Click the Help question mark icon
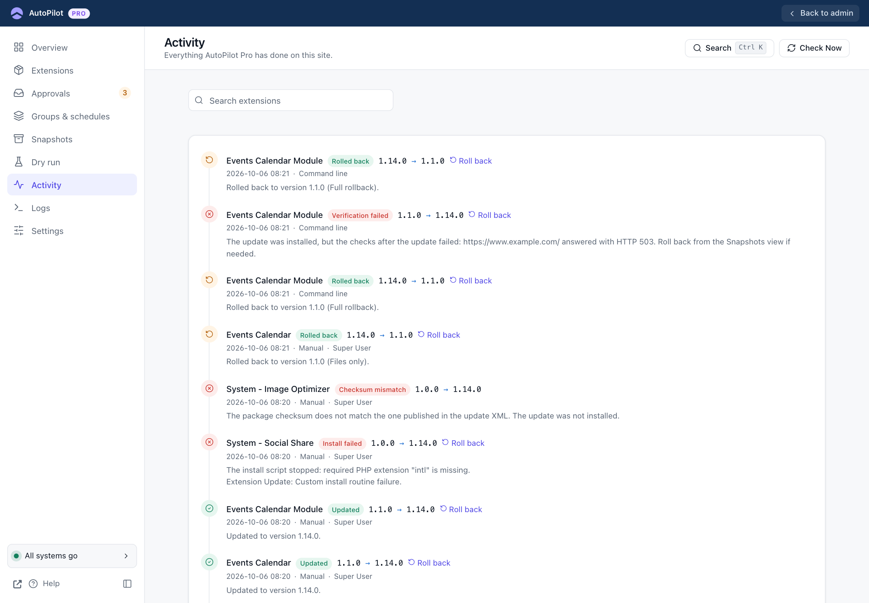This screenshot has width=869, height=603. tap(33, 584)
